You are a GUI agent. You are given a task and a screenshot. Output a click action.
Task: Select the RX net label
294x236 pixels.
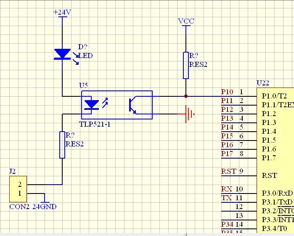pos(227,189)
